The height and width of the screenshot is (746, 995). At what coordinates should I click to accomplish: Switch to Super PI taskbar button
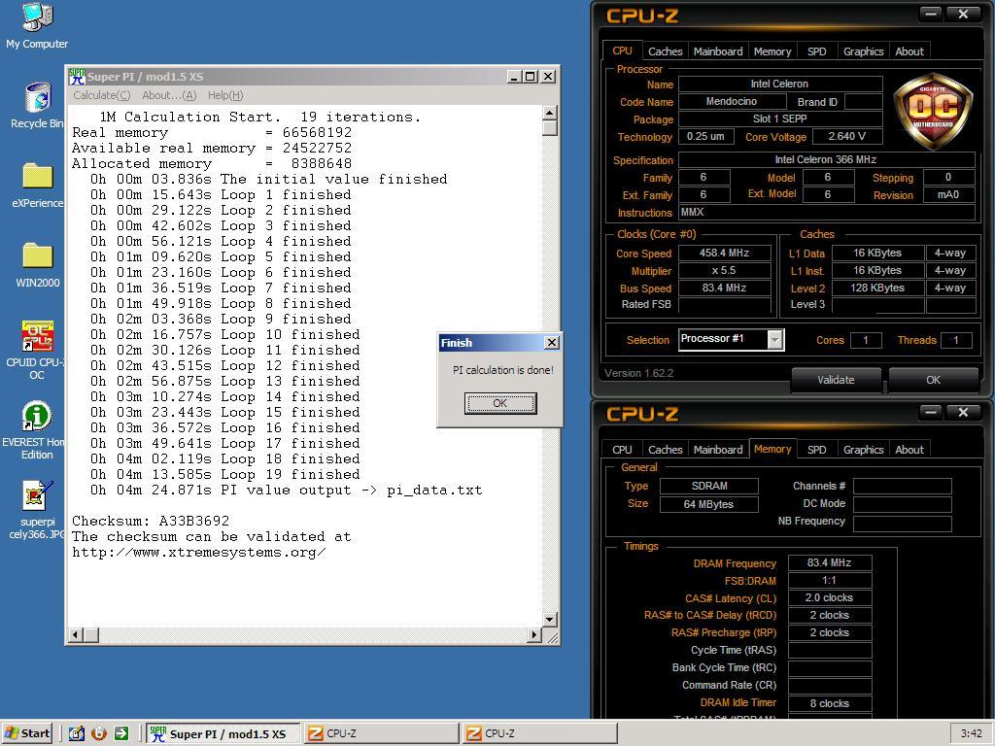click(x=223, y=733)
